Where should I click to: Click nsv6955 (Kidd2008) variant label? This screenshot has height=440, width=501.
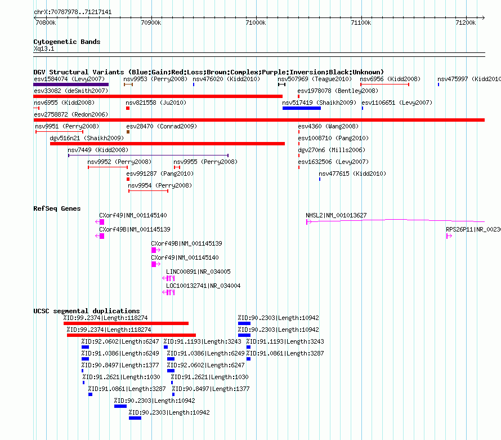pos(64,103)
